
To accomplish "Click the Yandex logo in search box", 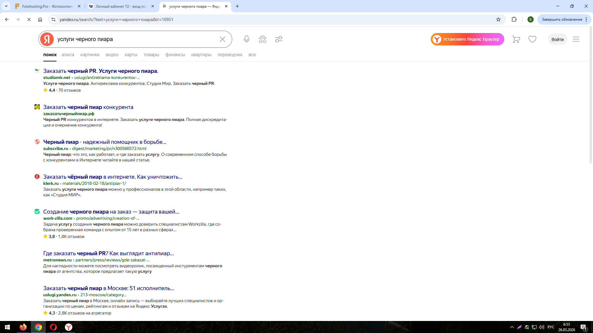I will coord(47,39).
